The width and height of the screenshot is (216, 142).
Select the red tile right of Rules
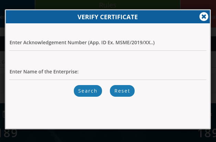(198, 4)
